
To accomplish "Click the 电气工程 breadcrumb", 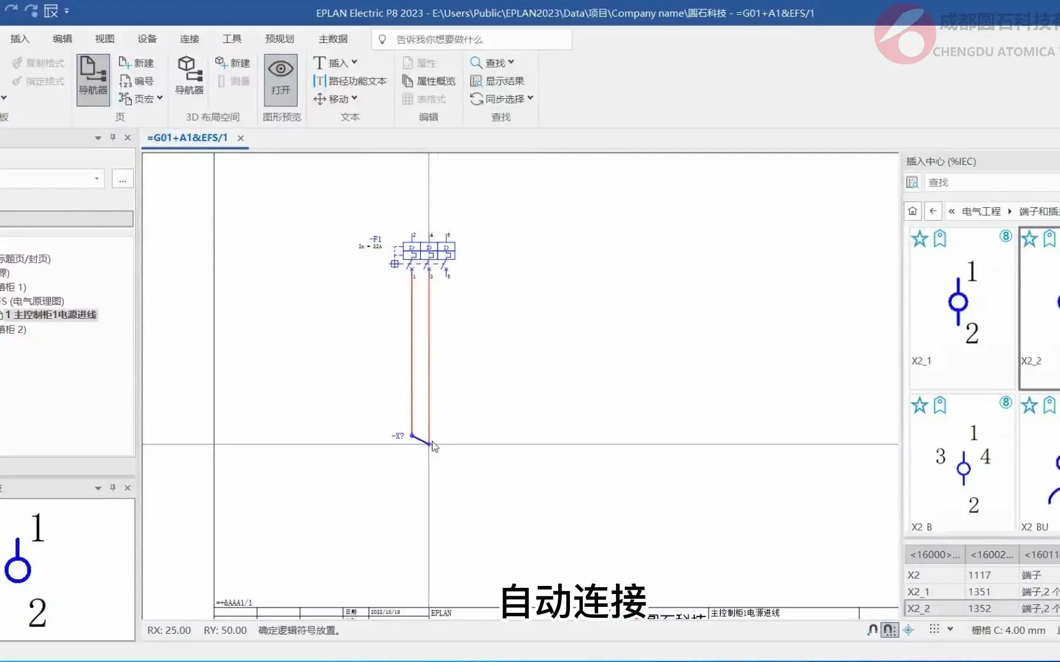I will [981, 211].
